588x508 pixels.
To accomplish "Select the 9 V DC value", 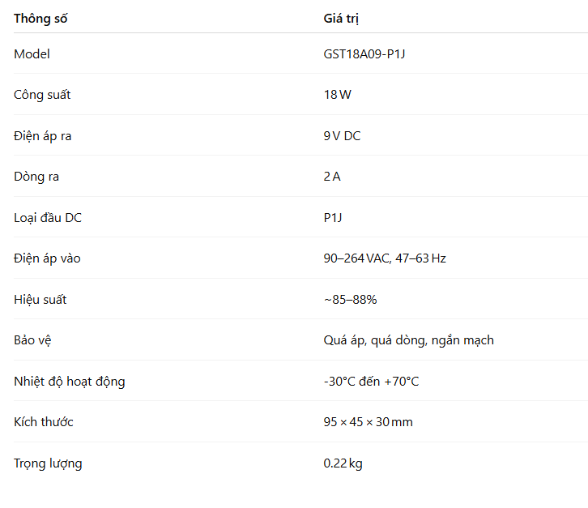I will click(x=342, y=136).
